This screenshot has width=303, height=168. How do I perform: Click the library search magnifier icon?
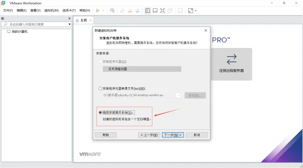(x=6, y=24)
